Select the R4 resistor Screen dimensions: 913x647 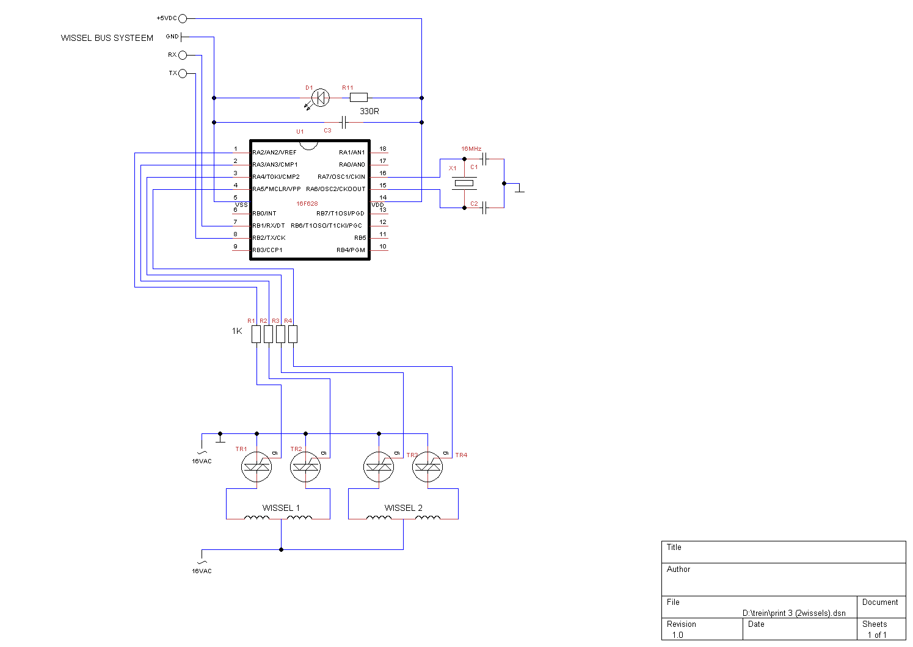click(293, 334)
